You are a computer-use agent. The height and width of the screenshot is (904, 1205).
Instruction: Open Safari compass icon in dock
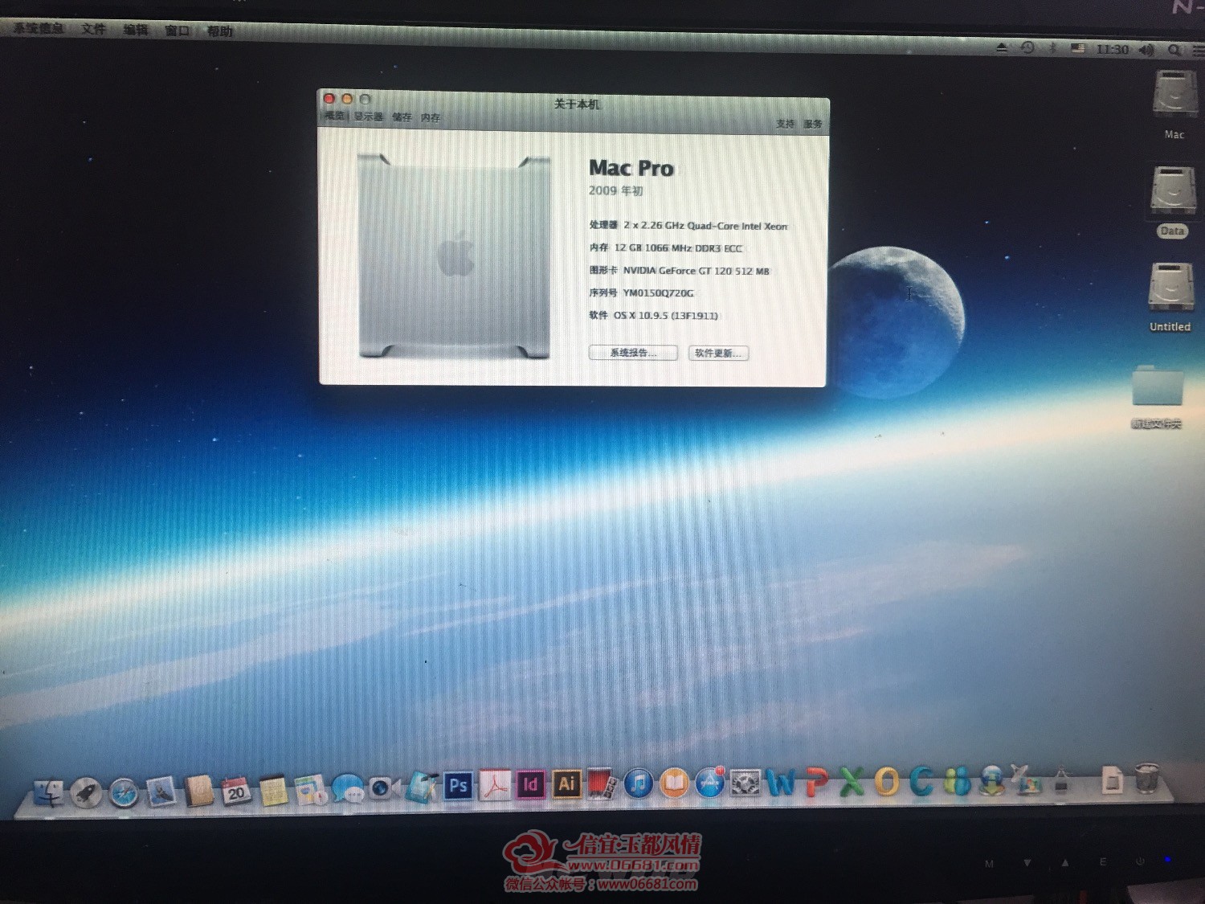[x=124, y=792]
